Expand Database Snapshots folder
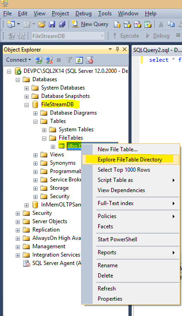The height and width of the screenshot is (316, 182). [26, 97]
